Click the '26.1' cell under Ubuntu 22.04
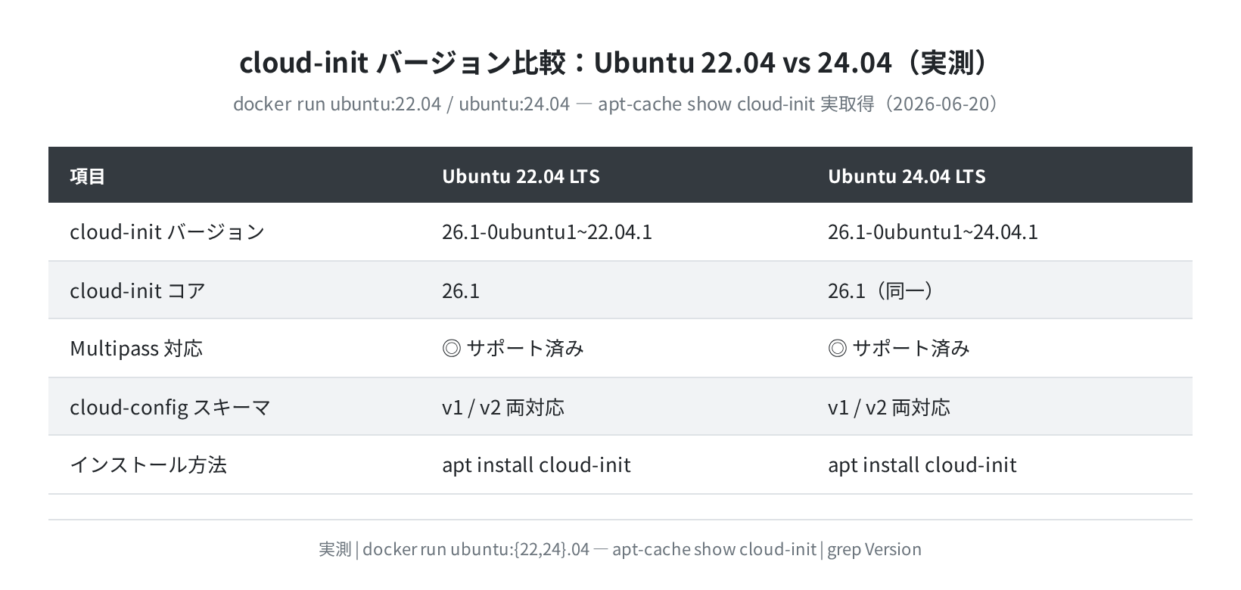This screenshot has width=1241, height=590. (461, 290)
